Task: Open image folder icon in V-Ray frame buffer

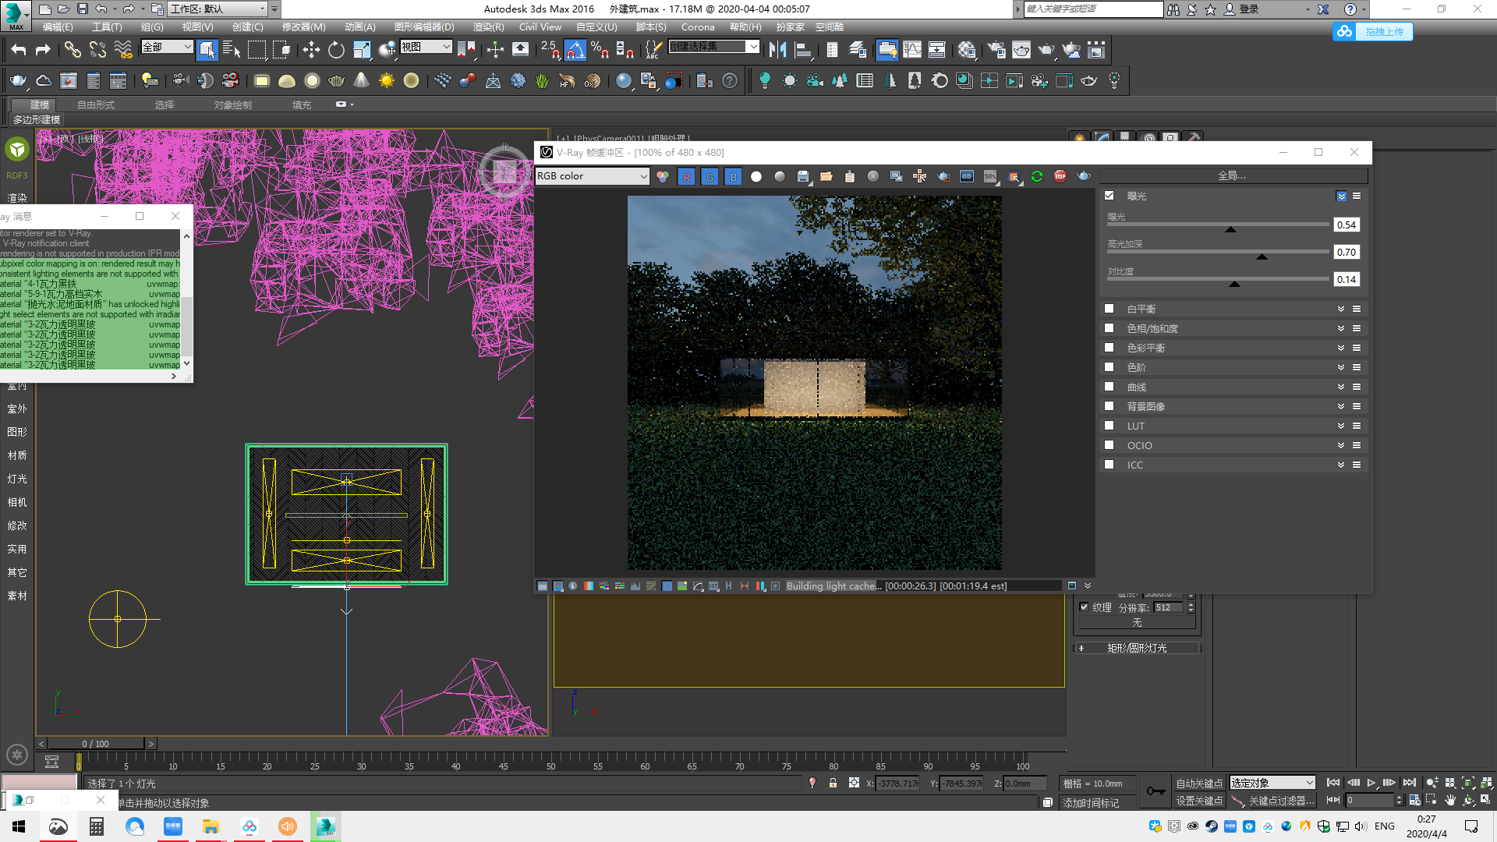Action: 826,176
